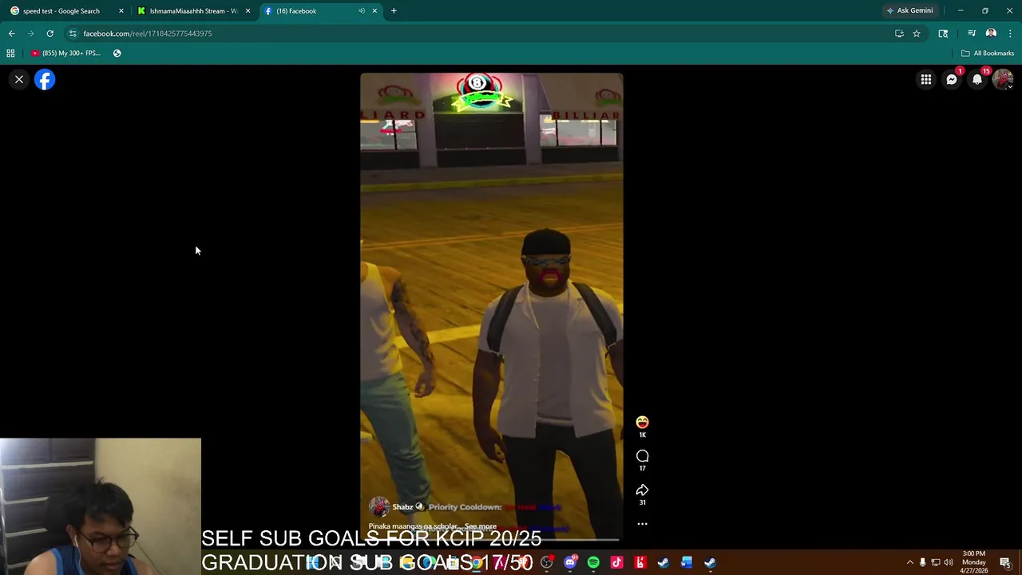
Task: Open a new browser tab
Action: (x=394, y=11)
